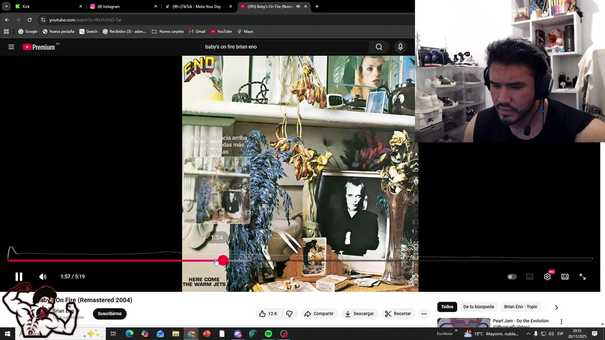Mute the video using the volume icon
605x340 pixels.
click(43, 277)
